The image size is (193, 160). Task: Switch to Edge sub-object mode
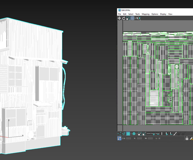tap(123, 134)
